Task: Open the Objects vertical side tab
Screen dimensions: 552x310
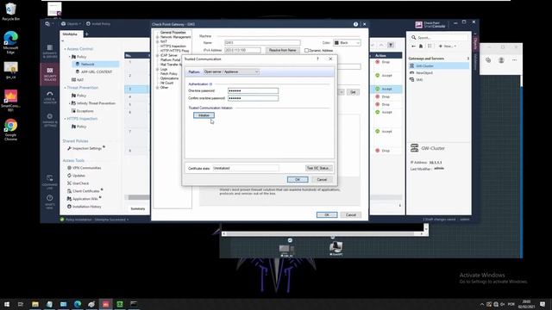Action: (x=475, y=43)
